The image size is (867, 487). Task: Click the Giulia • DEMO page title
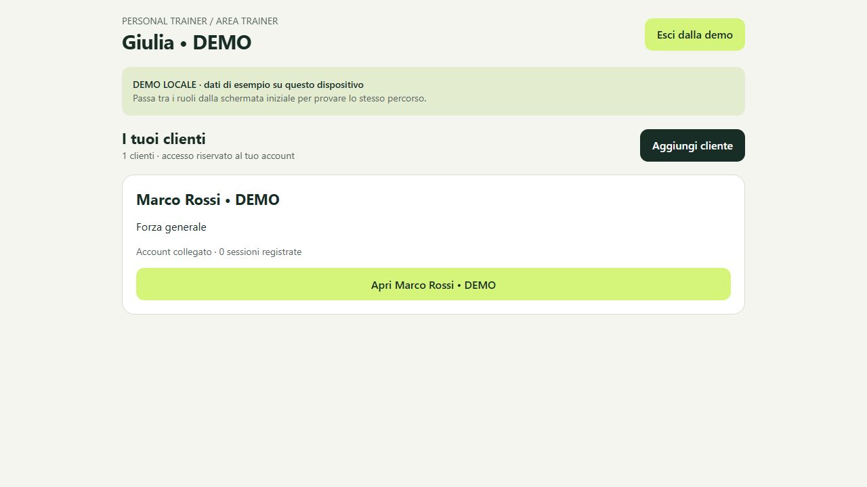click(x=186, y=42)
